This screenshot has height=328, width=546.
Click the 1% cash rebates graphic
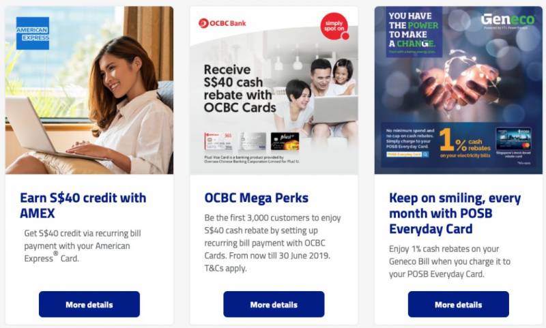[465, 143]
